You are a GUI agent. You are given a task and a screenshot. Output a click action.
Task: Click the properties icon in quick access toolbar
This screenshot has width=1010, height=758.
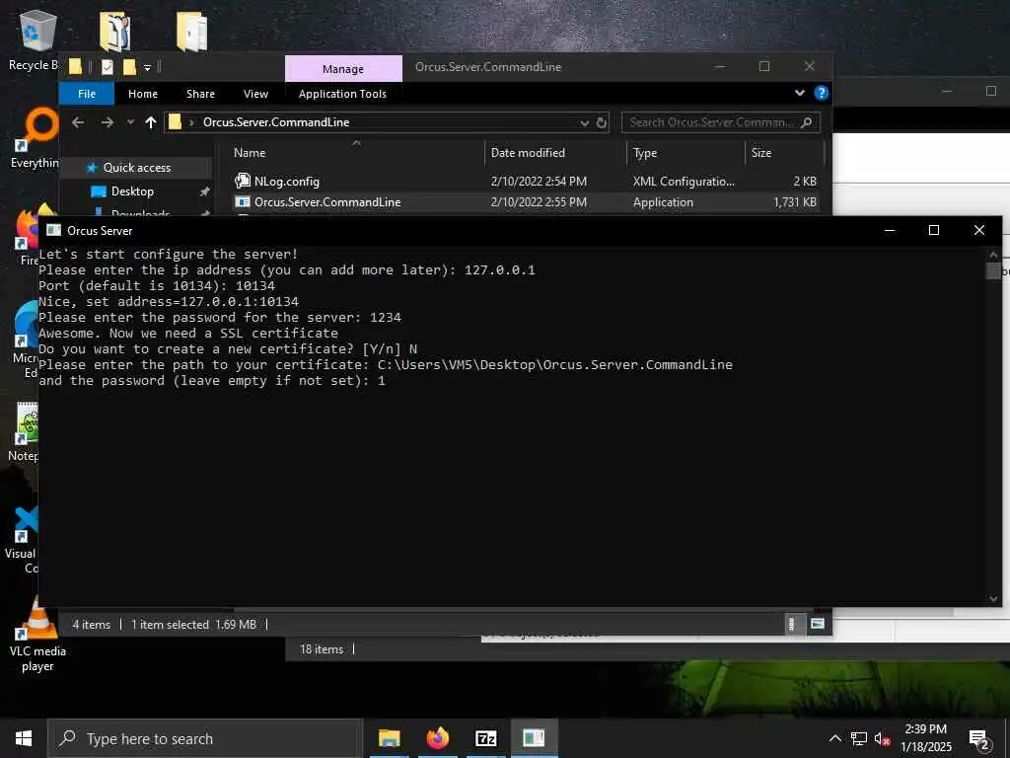pos(108,66)
